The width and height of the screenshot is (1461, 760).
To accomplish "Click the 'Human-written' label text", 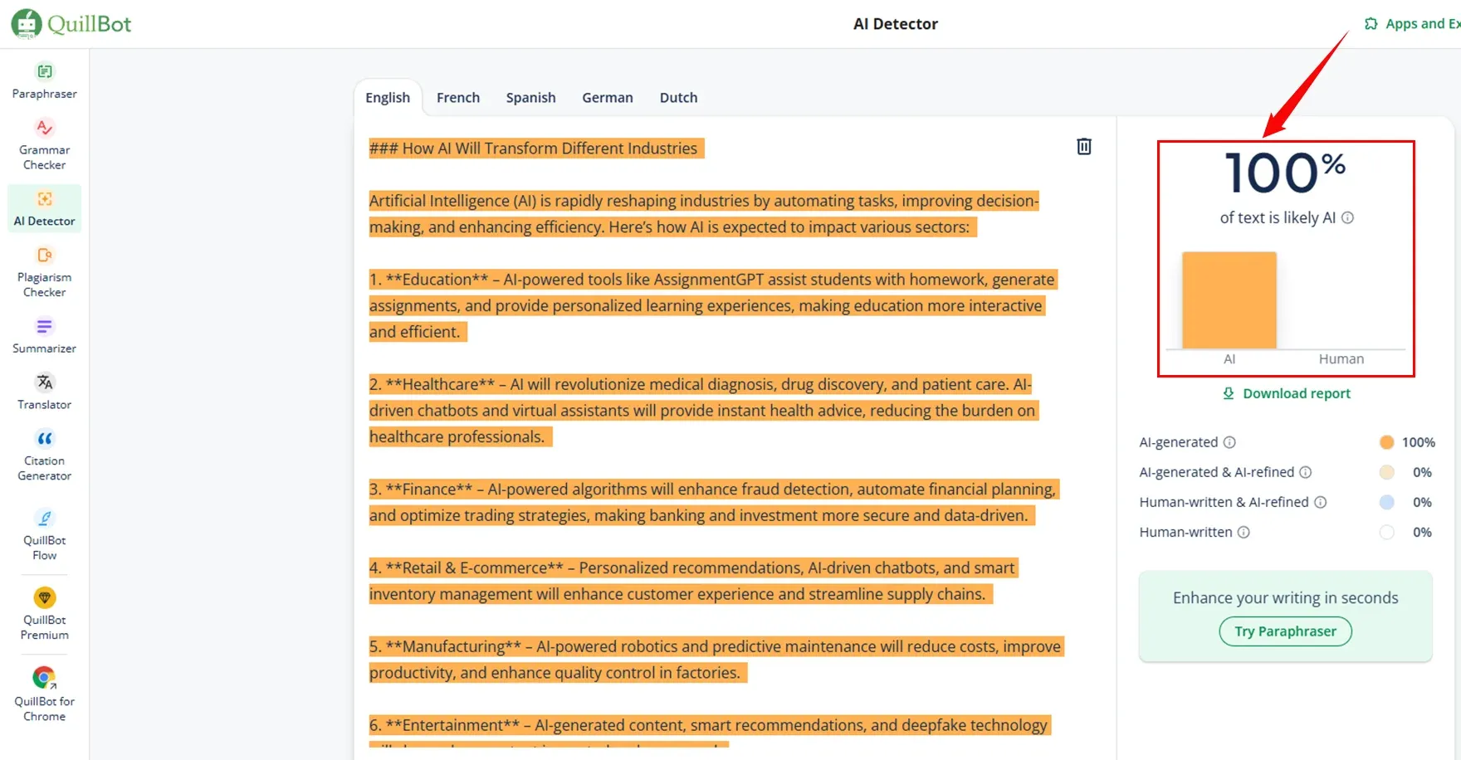I will coord(1185,532).
